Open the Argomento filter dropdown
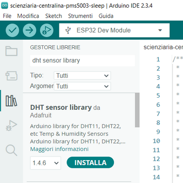Screen dimensions: 183x183 (x=82, y=86)
